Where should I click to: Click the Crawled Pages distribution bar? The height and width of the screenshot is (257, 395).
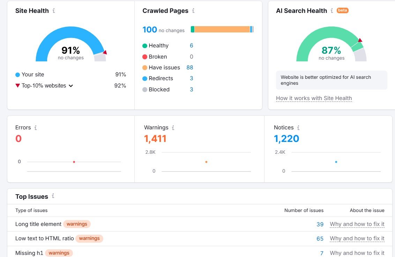coord(222,29)
